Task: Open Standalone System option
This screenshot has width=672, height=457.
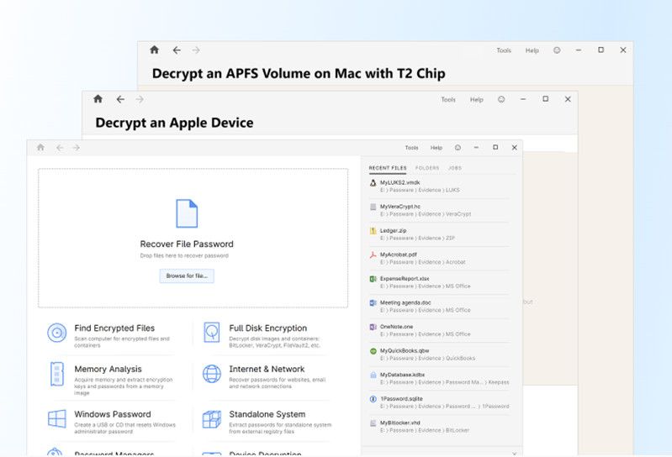Action: coord(267,414)
